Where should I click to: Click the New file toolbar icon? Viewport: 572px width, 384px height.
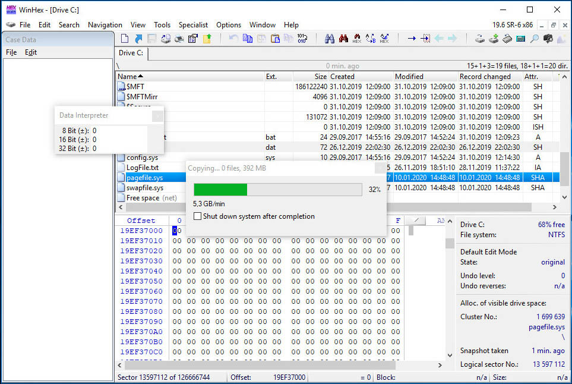point(125,38)
